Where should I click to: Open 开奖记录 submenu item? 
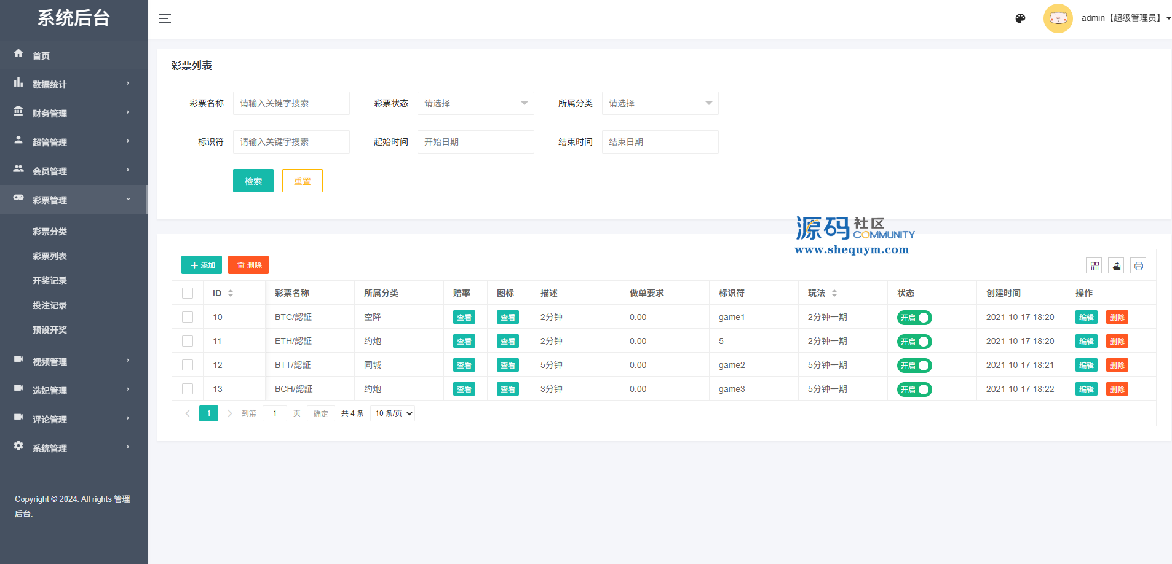50,281
